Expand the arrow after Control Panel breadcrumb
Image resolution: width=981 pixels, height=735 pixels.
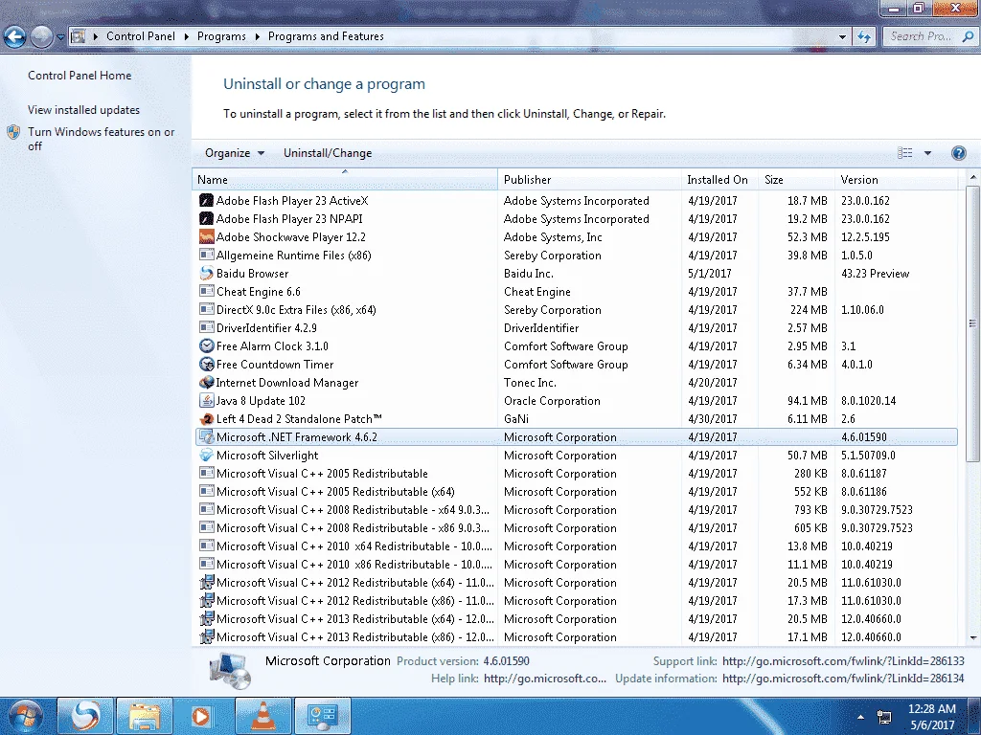coord(187,37)
